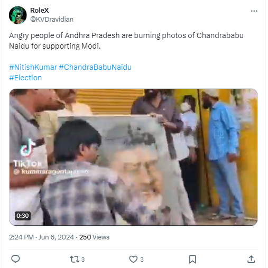Screen dimensions: 268x268
Task: View the 250 Views analytics
Action: pos(94,237)
